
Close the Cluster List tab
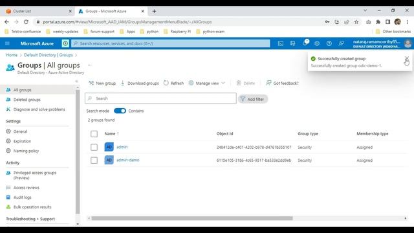tap(70, 12)
